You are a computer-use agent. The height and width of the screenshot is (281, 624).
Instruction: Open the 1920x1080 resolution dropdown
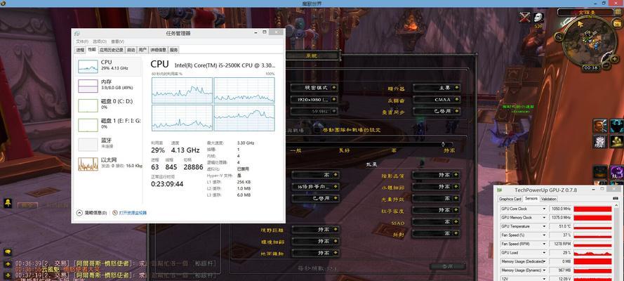(x=314, y=100)
